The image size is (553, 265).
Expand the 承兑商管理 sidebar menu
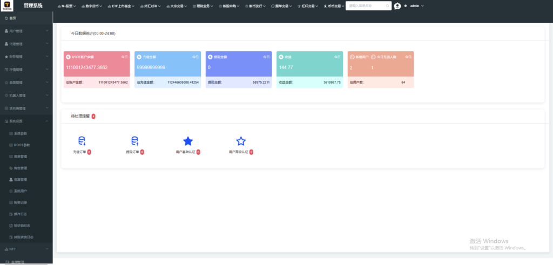click(x=26, y=108)
